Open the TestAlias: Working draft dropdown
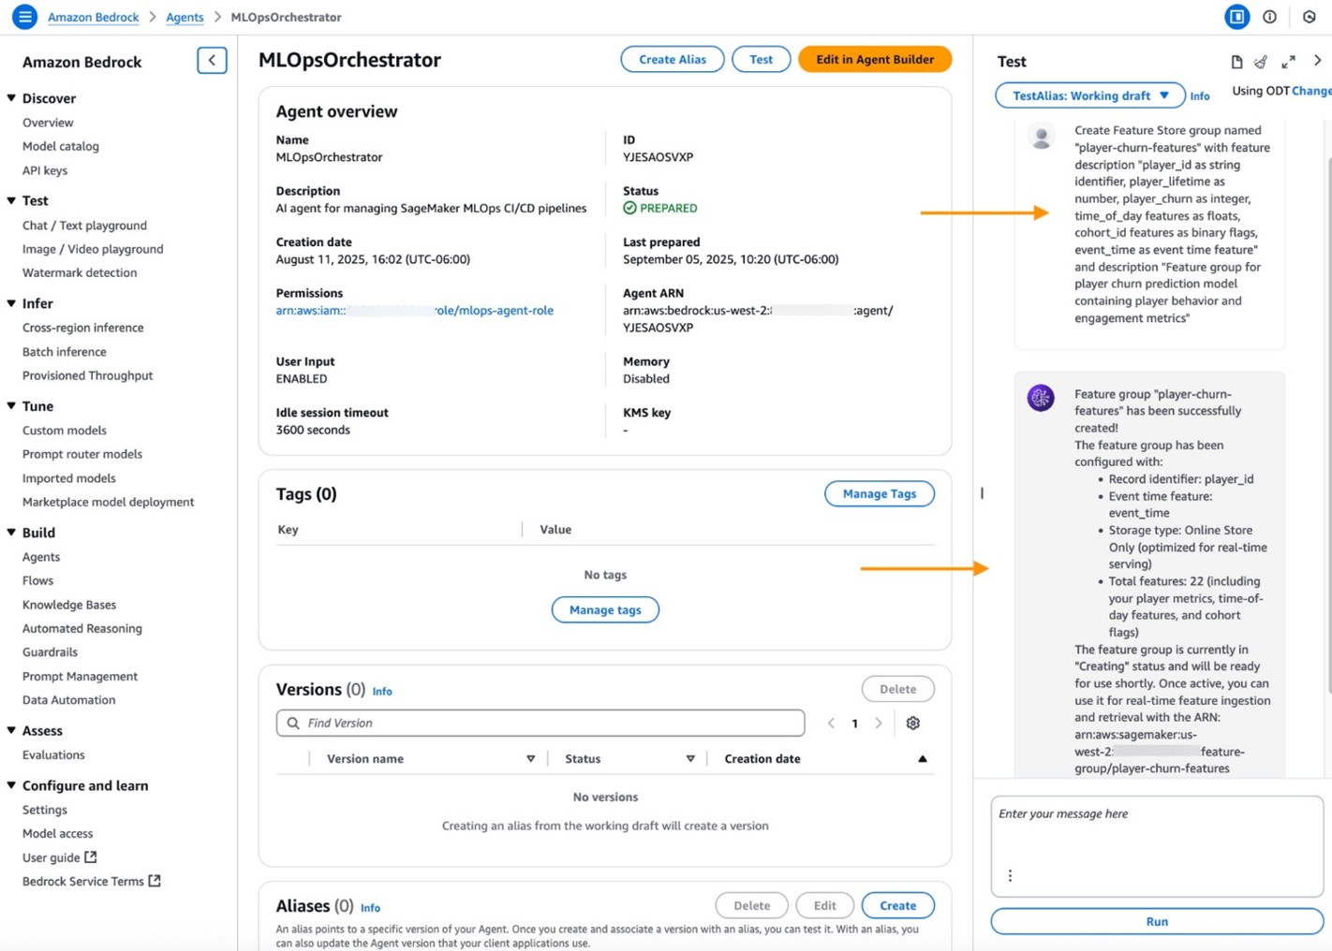Screen dimensions: 1332x951 (1088, 95)
